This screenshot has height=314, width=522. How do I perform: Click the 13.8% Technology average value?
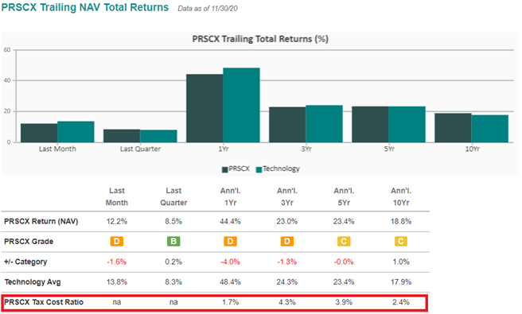point(117,282)
